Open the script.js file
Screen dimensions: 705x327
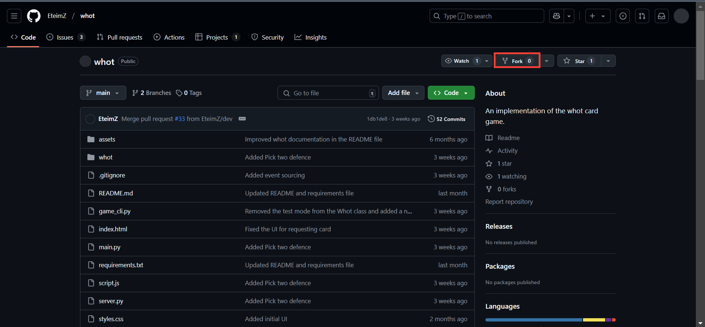click(109, 283)
